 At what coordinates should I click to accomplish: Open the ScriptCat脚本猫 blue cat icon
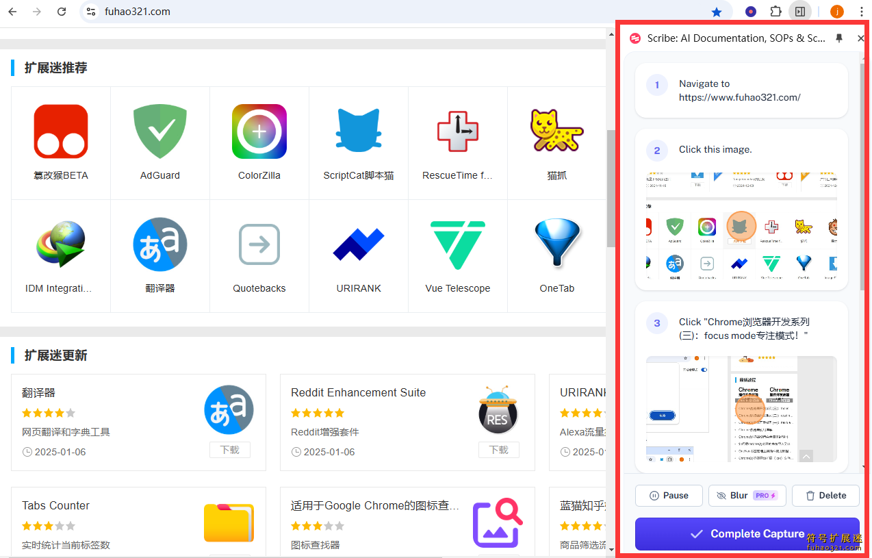[x=359, y=131]
